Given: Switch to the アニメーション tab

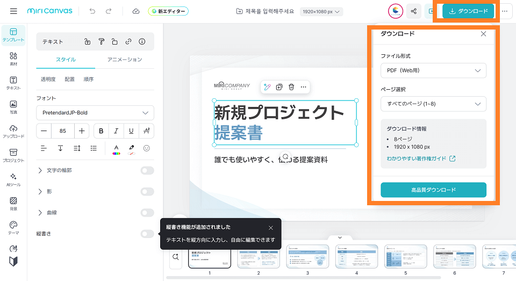Looking at the screenshot, I should click(125, 60).
